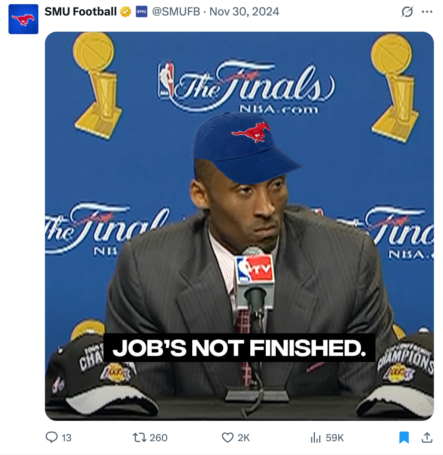Open the attached NBA Finals press conference image
This screenshot has height=455, width=443.
tap(239, 188)
